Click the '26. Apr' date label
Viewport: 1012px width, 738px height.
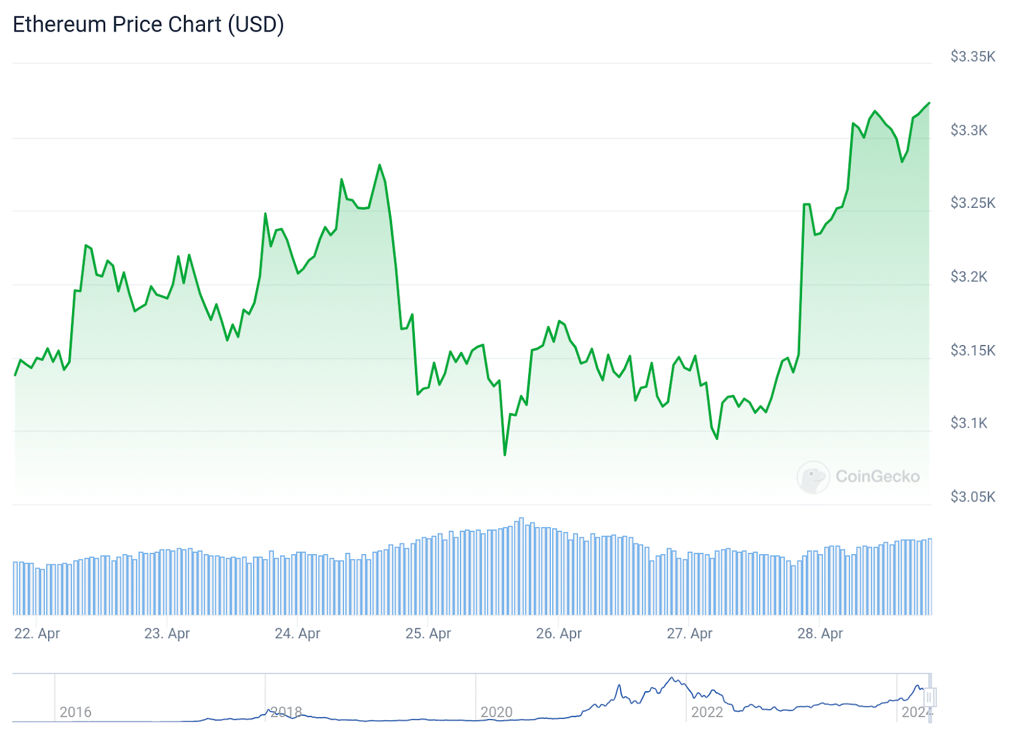[x=558, y=633]
